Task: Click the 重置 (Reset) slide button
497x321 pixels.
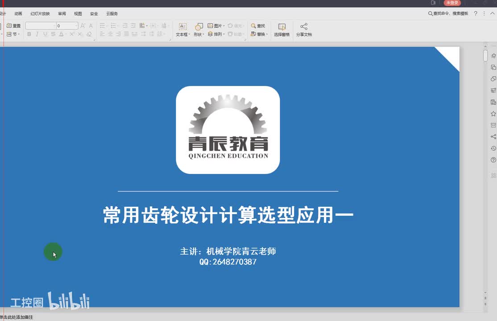Action: (14, 26)
